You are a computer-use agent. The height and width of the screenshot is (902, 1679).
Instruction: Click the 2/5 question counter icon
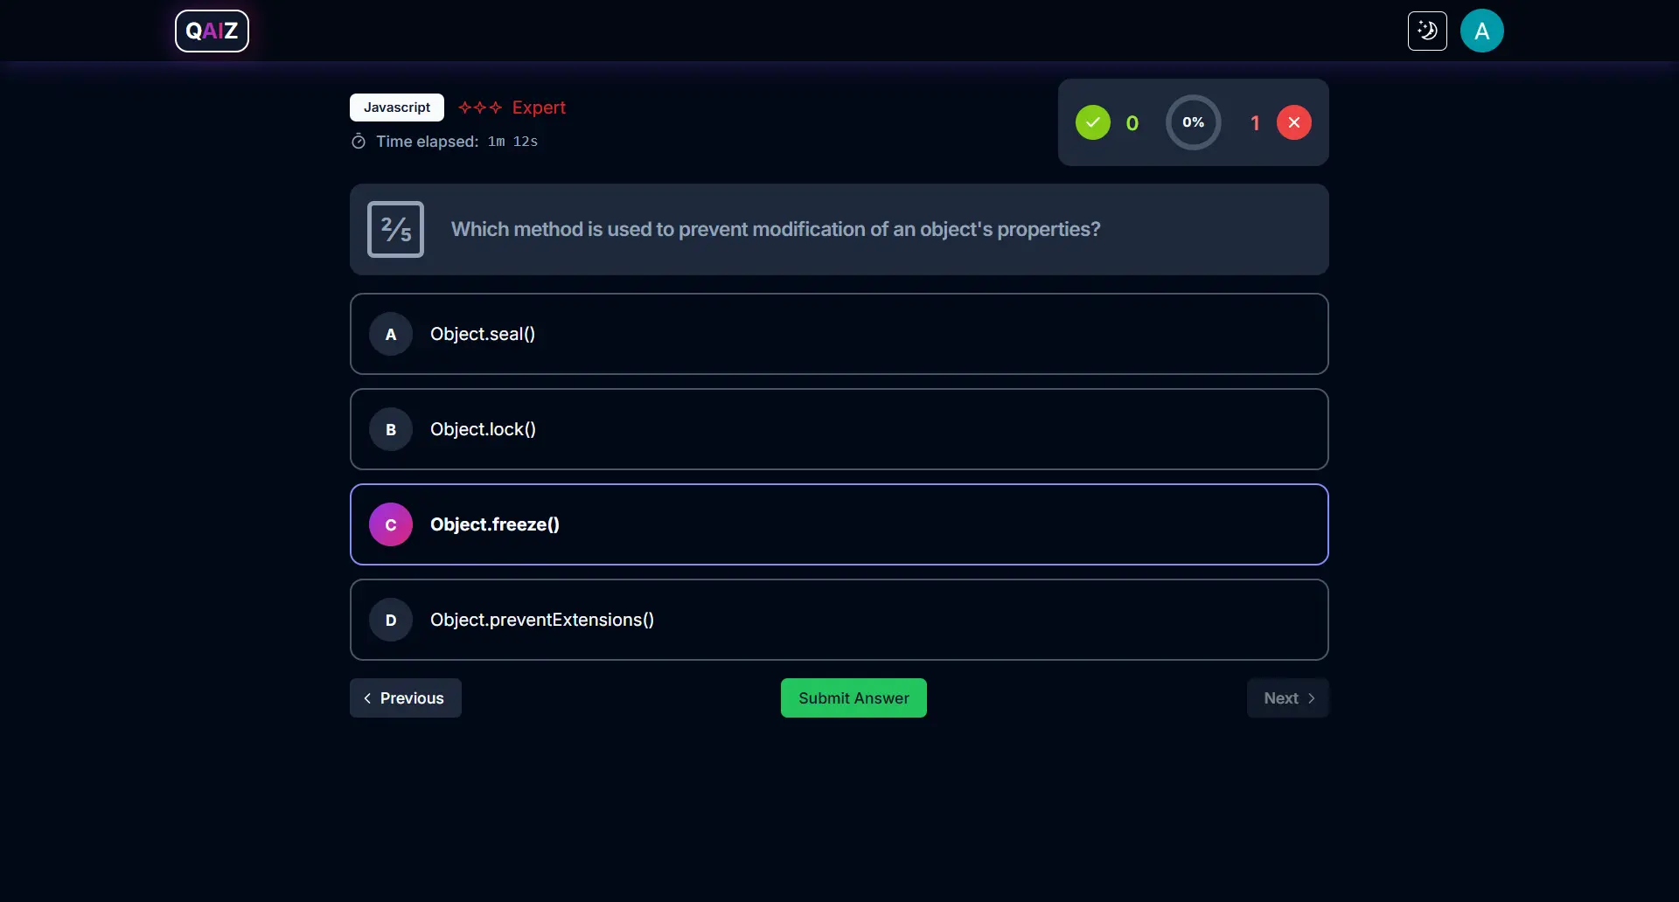(395, 229)
